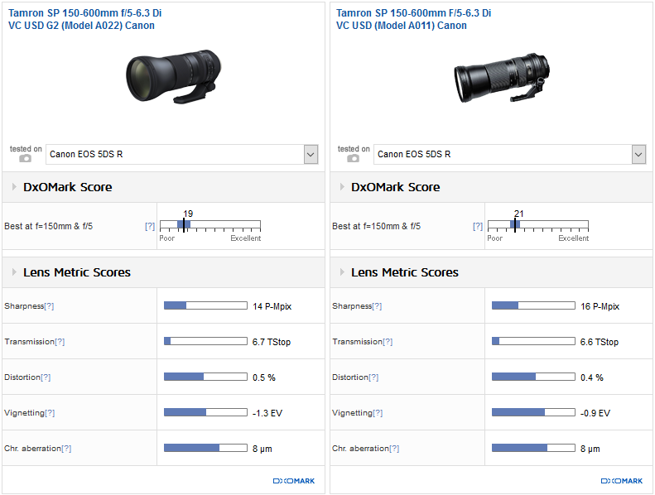The height and width of the screenshot is (495, 655).
Task: Open the right Canon EOS 5DS R camera dropdown
Action: coord(638,154)
